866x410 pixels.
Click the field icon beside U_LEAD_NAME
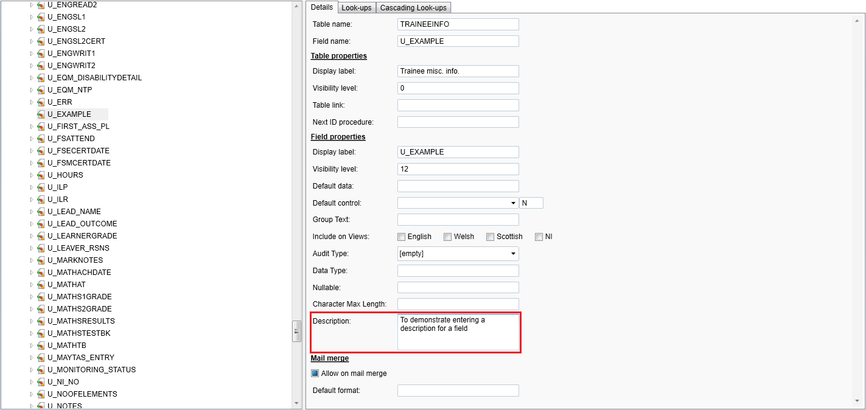pyautogui.click(x=41, y=212)
